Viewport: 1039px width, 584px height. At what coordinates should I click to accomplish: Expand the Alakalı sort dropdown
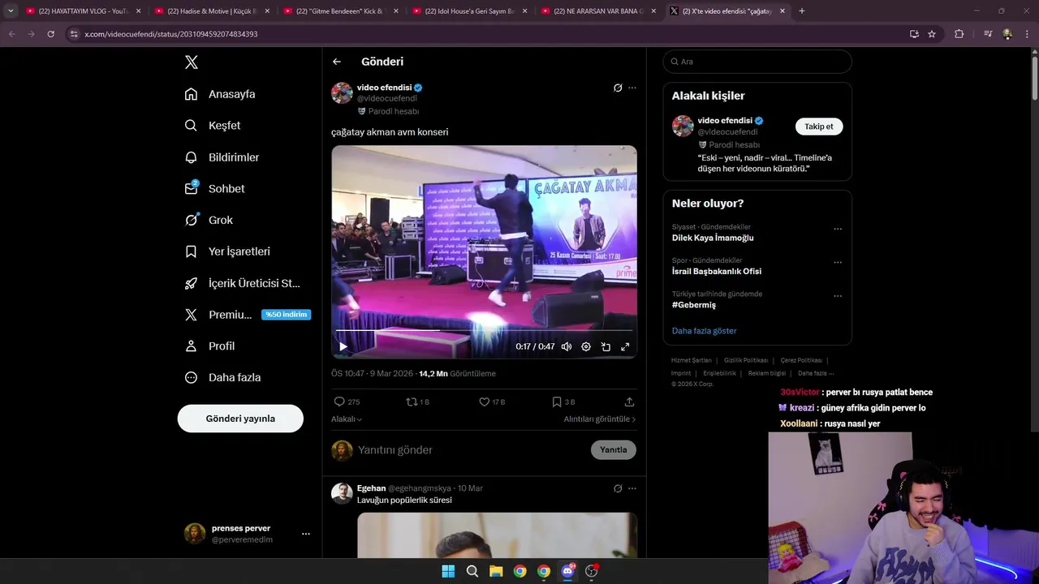[x=347, y=419]
